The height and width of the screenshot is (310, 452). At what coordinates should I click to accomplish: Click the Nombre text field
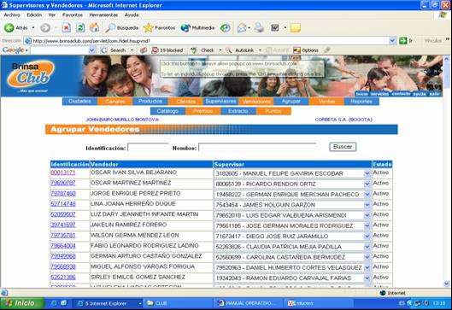(257, 147)
